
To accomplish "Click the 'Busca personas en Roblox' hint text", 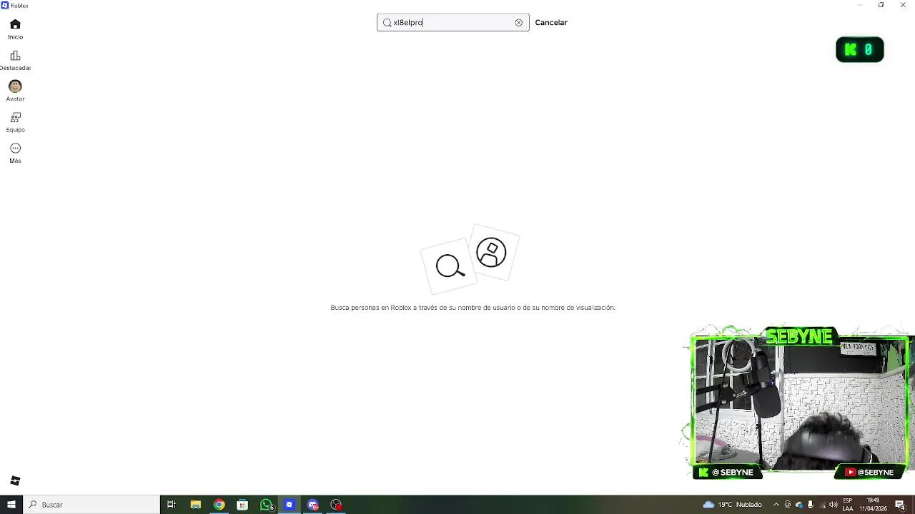I will point(473,308).
